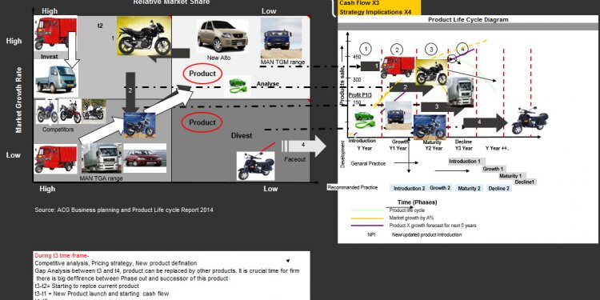Click the green electric car icon beside Analyse

[238, 86]
